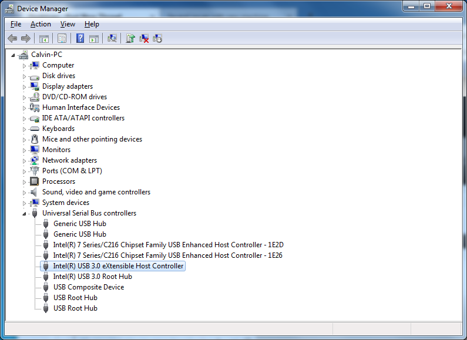Toggle the Show/Hide Action Pane toolbar icon
This screenshot has height=340, width=467.
click(94, 38)
